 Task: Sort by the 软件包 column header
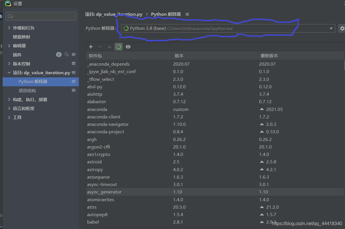(129, 56)
